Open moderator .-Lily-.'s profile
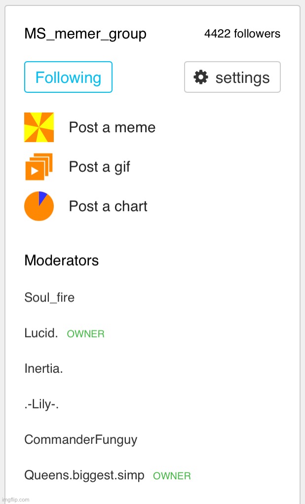305x504 pixels. tap(41, 404)
